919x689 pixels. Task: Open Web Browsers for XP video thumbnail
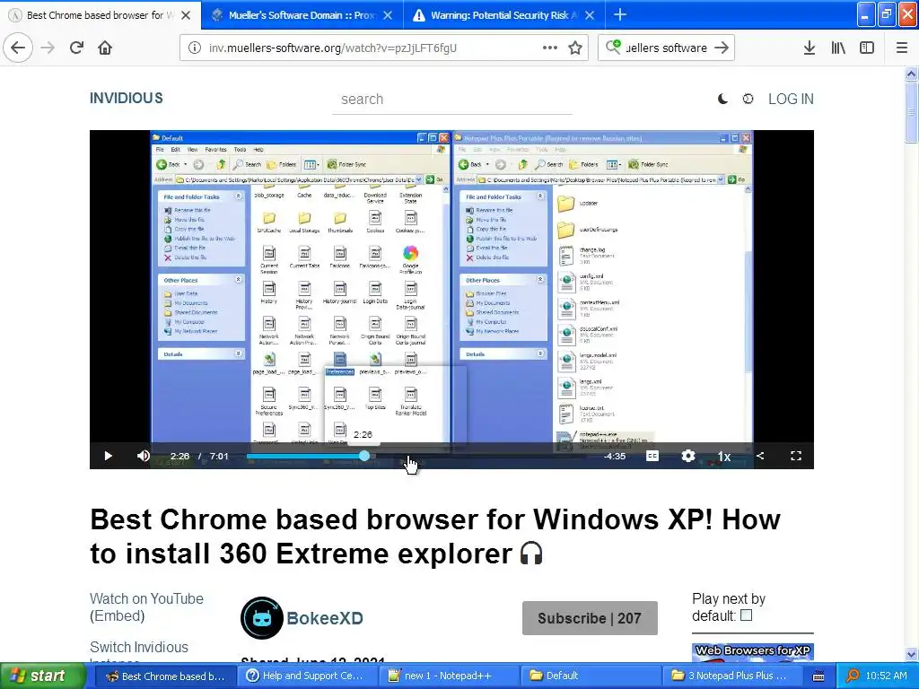click(x=753, y=653)
